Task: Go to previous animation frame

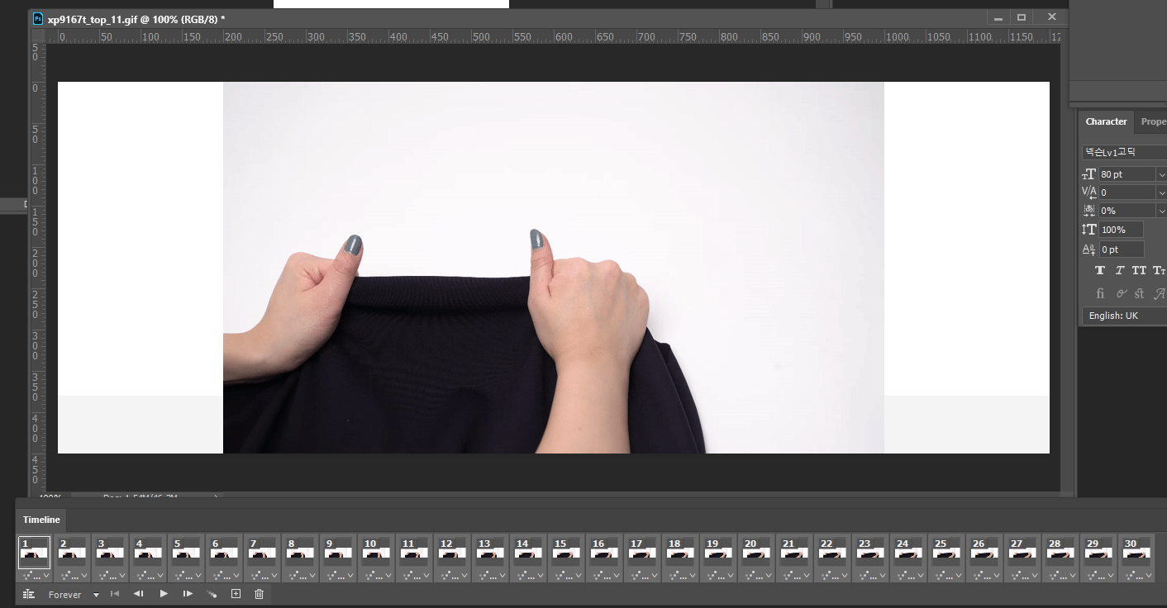Action: tap(139, 594)
